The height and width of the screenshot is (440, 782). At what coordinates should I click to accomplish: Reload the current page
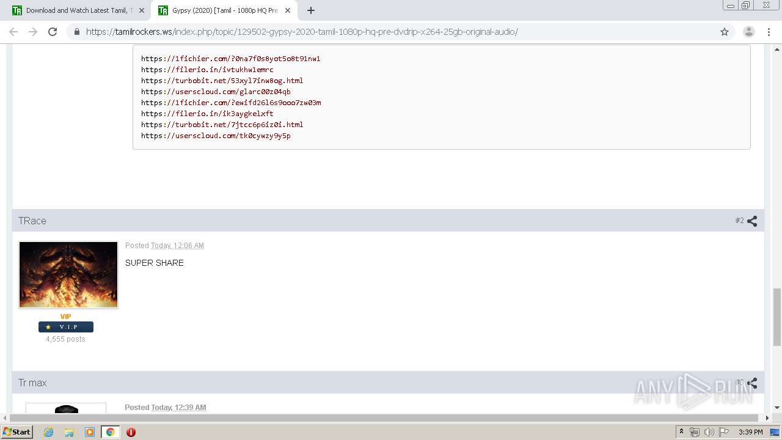[x=53, y=32]
